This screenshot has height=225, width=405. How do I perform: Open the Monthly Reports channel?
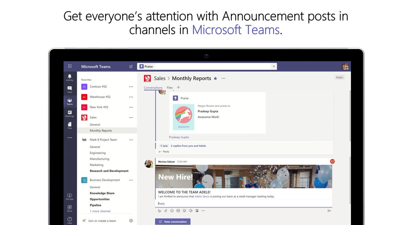[x=101, y=131]
